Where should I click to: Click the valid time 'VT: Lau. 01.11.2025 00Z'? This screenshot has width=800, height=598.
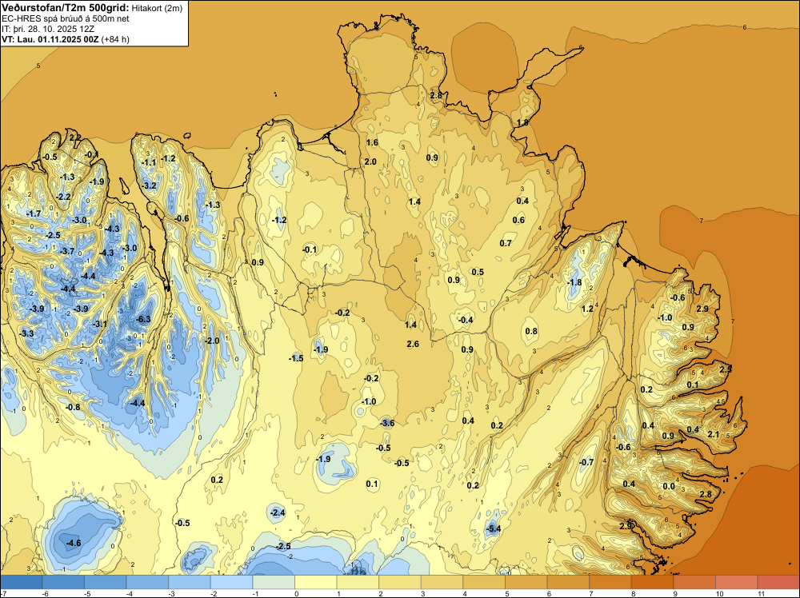coord(50,39)
